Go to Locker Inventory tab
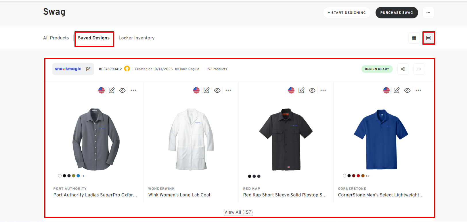The image size is (467, 222). pyautogui.click(x=137, y=38)
